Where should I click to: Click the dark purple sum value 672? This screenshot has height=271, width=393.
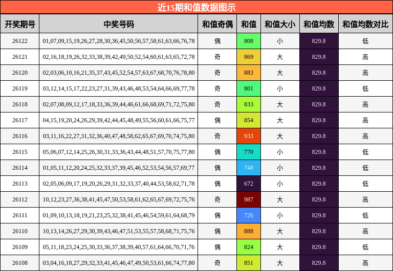pos(249,184)
